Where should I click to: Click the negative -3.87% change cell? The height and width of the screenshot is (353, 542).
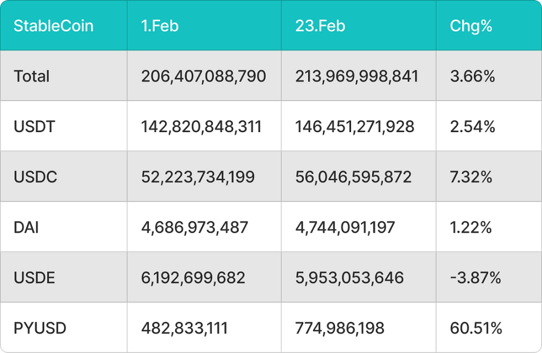(476, 278)
